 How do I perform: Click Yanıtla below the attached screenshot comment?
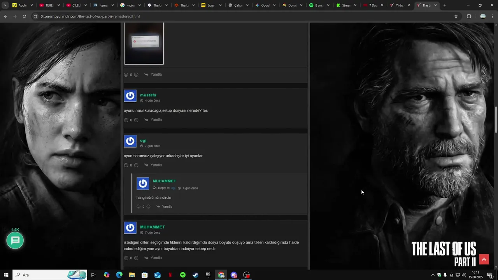(x=153, y=75)
